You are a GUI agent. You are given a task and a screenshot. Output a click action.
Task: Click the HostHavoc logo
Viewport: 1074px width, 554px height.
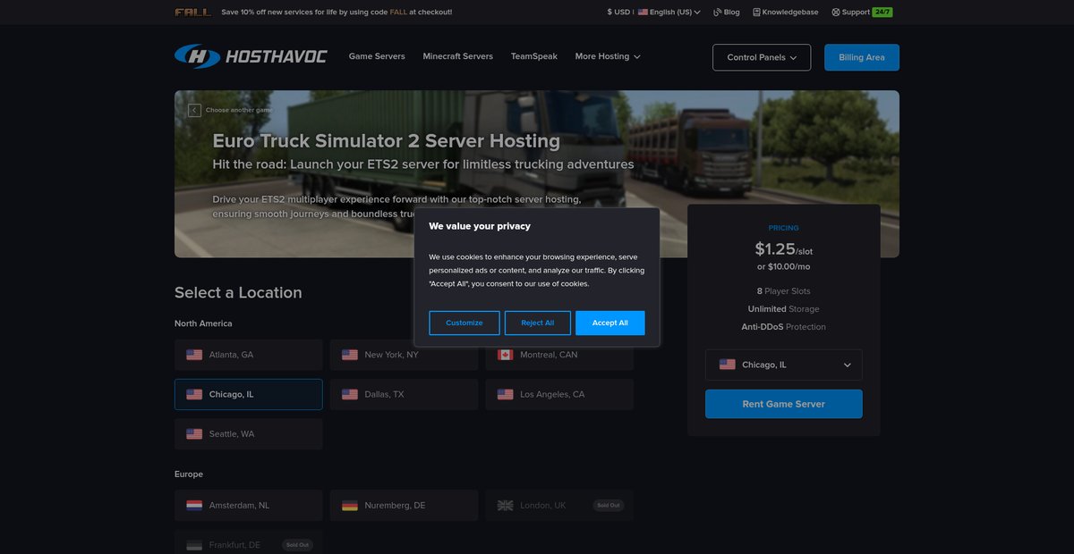click(251, 56)
